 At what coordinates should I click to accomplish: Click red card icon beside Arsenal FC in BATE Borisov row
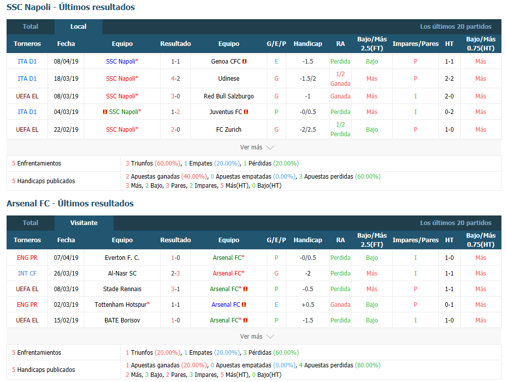click(x=245, y=320)
